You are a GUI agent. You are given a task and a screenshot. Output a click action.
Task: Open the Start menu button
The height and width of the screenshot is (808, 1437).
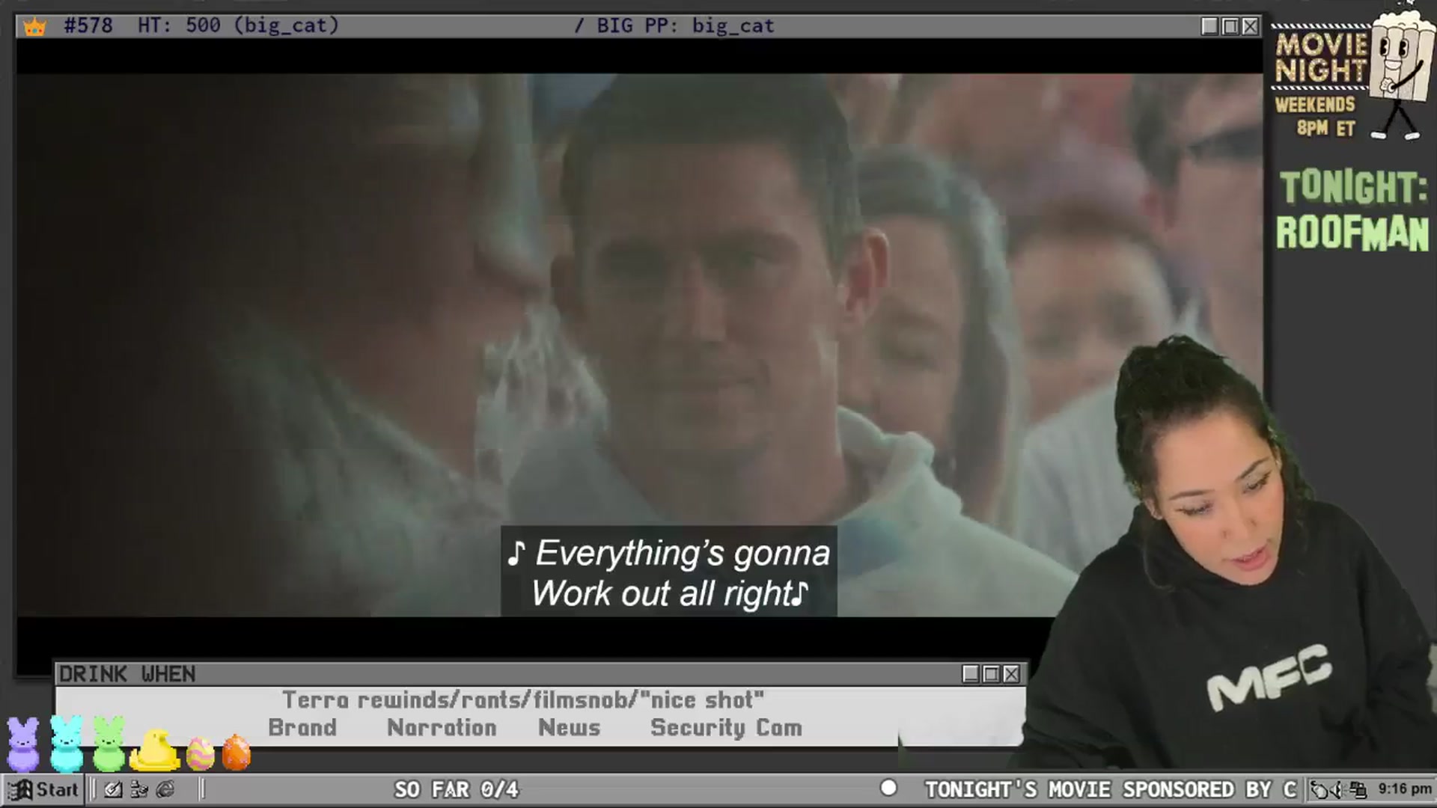(43, 789)
